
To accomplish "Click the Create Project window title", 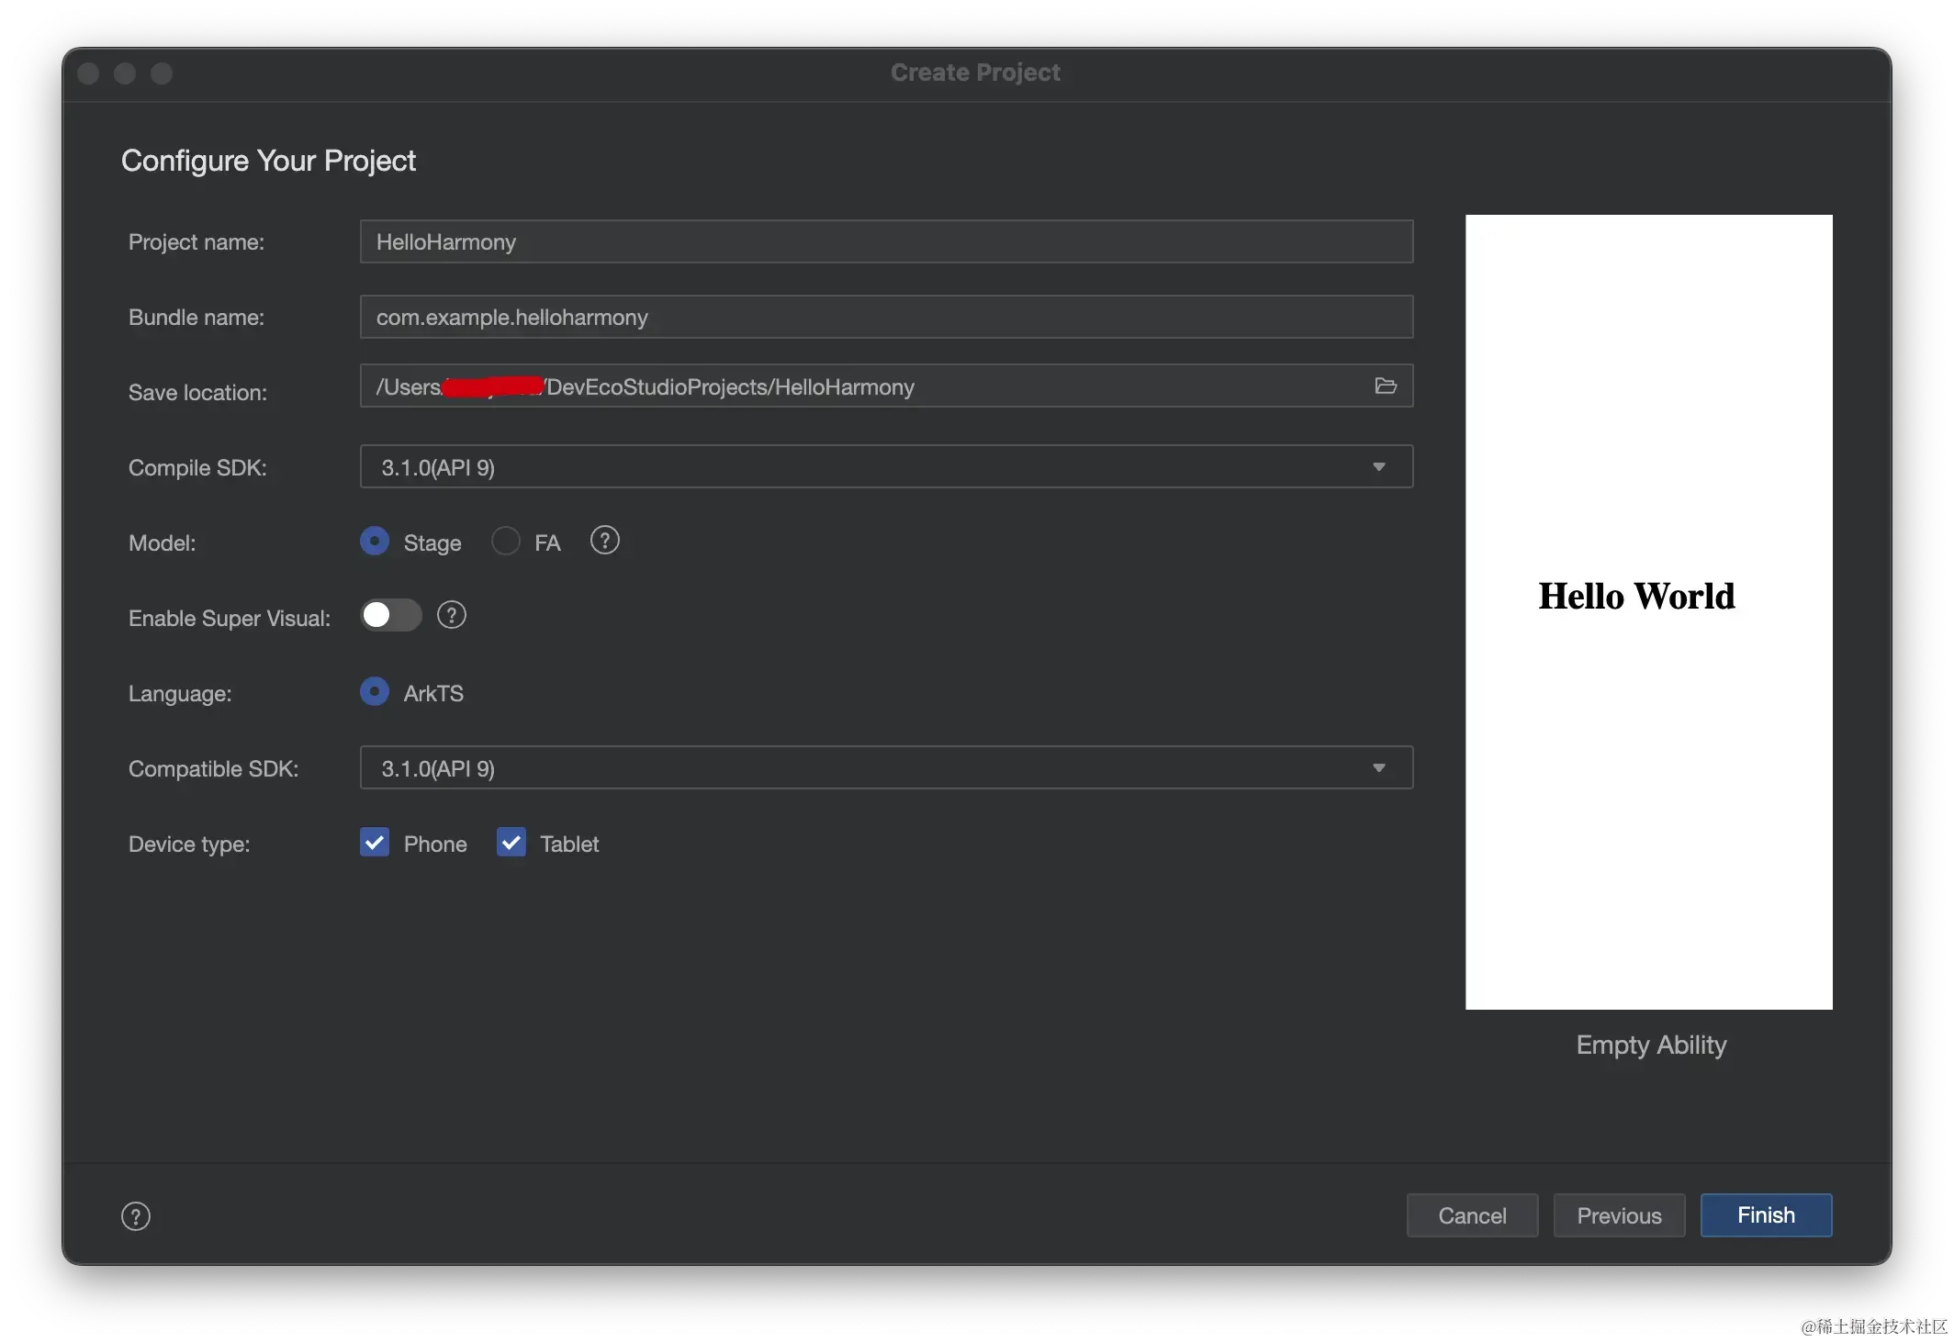I will [975, 73].
